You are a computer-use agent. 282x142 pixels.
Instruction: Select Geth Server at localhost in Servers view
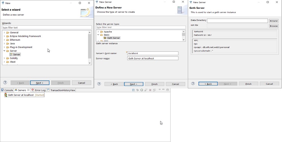(24, 95)
